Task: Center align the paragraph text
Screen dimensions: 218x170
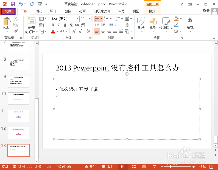Action: pos(103,31)
